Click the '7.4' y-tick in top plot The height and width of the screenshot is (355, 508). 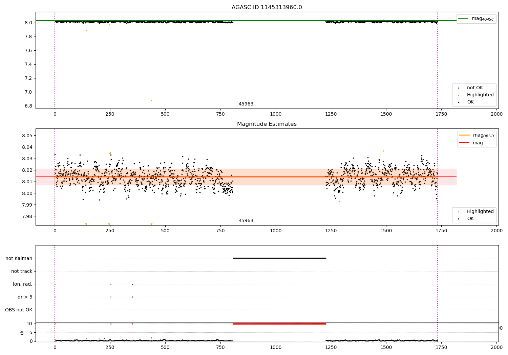tap(28, 64)
